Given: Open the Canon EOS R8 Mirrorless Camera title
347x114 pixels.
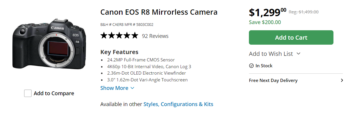Looking at the screenshot, I should [x=159, y=12].
